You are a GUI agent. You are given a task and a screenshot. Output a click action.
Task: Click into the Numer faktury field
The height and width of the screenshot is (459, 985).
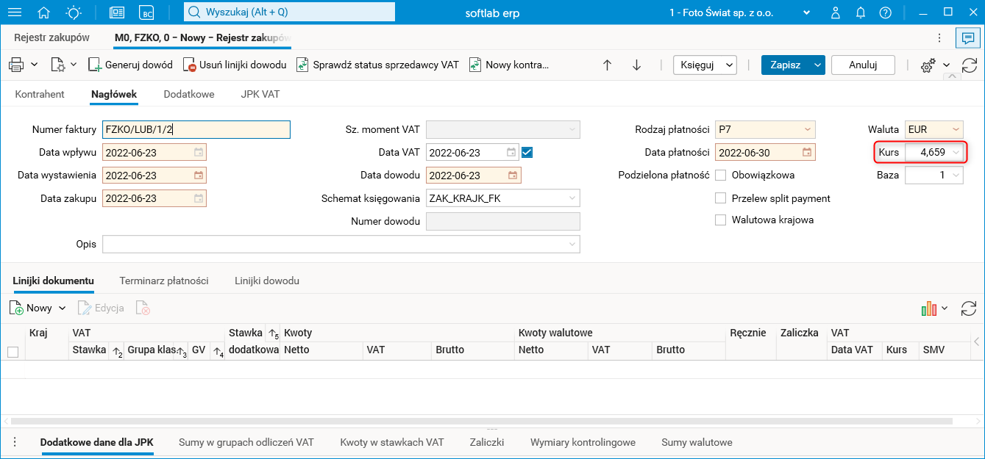[196, 130]
